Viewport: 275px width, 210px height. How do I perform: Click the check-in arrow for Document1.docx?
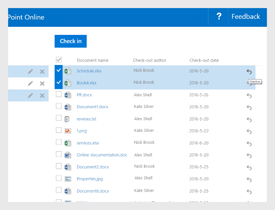point(249,108)
